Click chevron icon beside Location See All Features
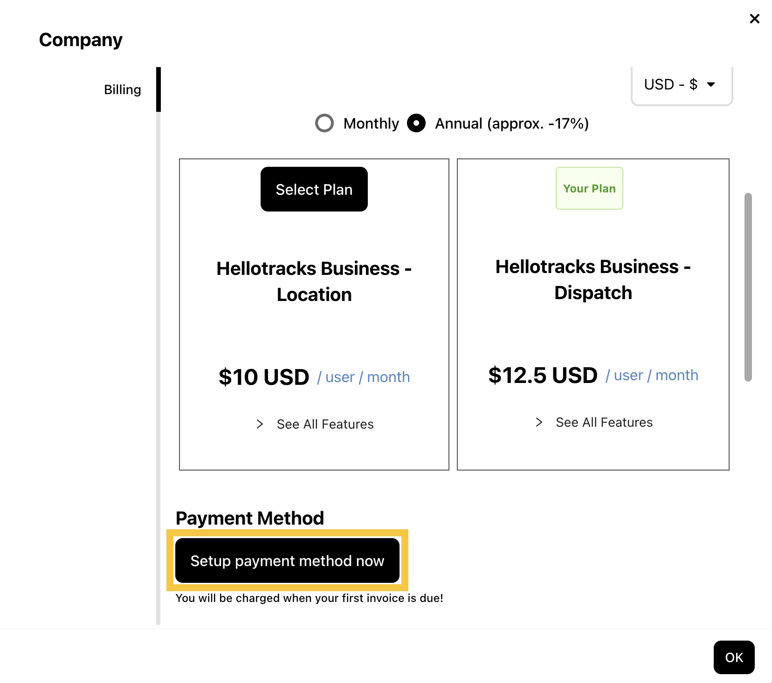The width and height of the screenshot is (772, 683). click(260, 424)
